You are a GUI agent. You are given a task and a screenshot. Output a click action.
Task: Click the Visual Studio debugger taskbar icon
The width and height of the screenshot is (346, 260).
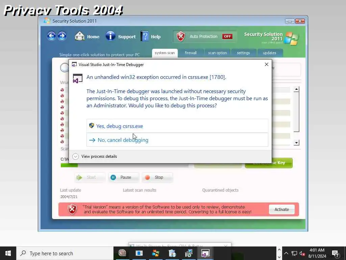pos(205,253)
